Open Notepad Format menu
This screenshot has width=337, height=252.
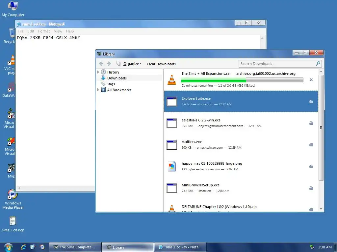point(44,31)
